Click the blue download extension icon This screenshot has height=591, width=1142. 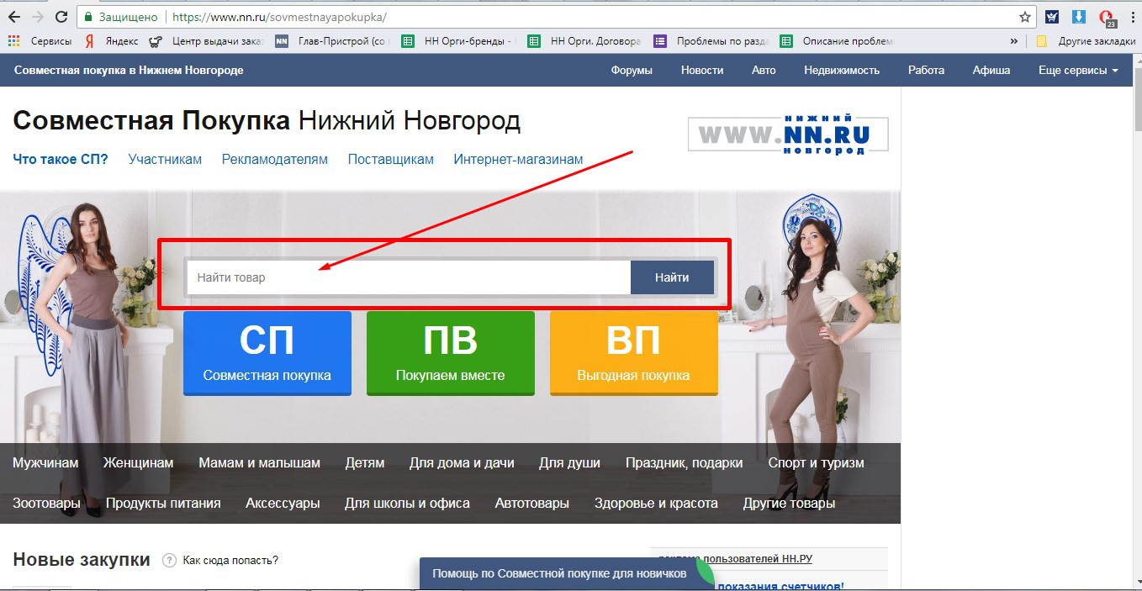(1078, 16)
